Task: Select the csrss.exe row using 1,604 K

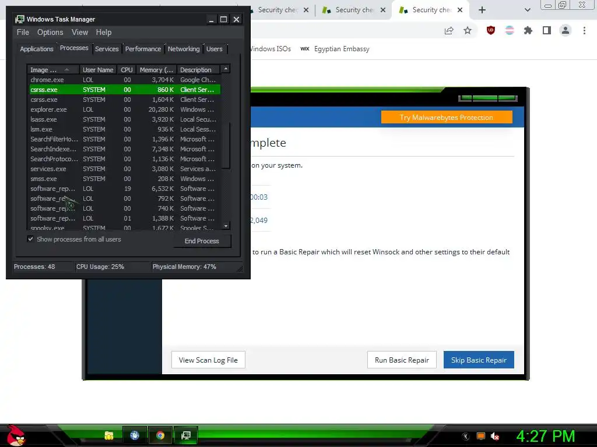Action: 125,100
